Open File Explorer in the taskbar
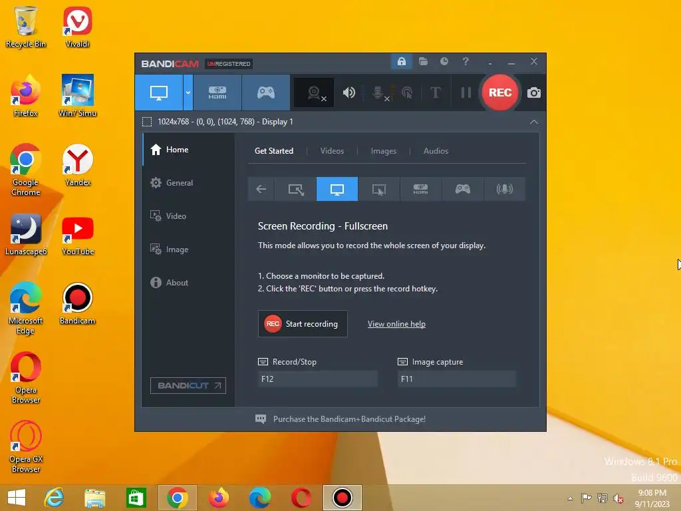Screen dimensions: 681x511 [95, 498]
